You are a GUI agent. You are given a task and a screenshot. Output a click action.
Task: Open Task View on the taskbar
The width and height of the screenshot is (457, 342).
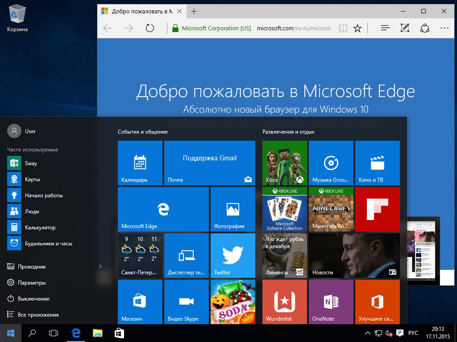point(54,333)
